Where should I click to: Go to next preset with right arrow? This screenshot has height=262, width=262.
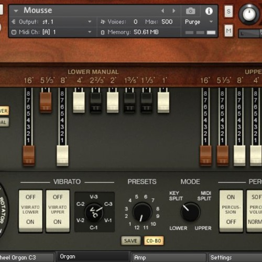coord(173,11)
